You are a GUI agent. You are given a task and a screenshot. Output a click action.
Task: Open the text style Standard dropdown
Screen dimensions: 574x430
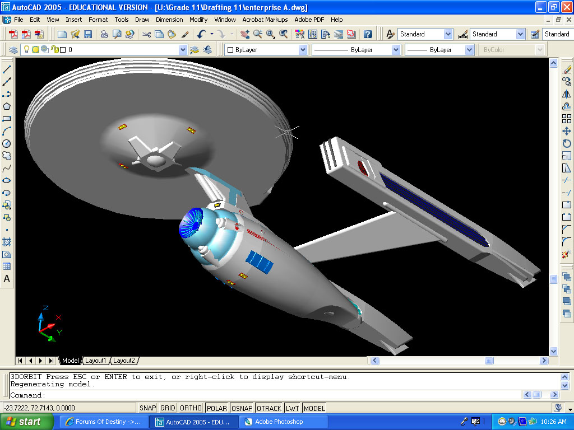pos(448,34)
